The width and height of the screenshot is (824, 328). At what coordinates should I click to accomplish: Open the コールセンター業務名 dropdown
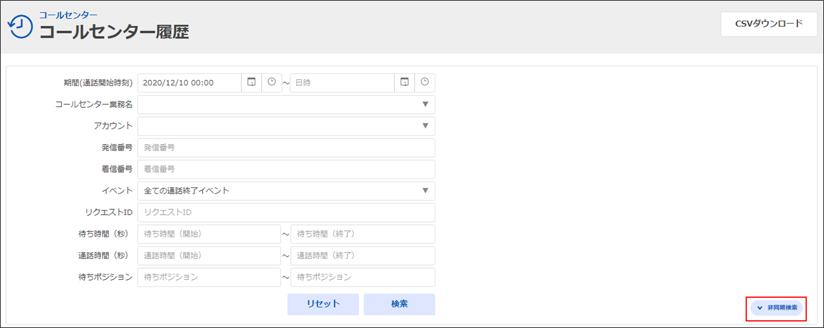coord(286,104)
